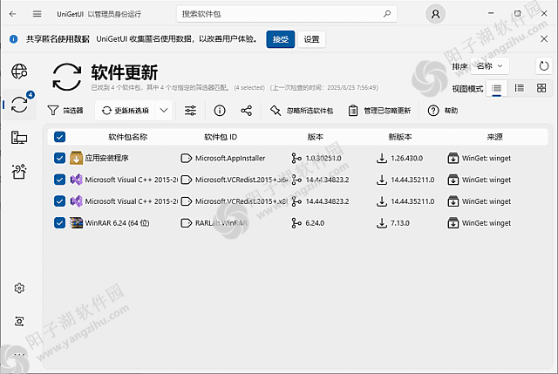Viewport: 558px width, 374px height.
Task: Open installation options sliders icon
Action: click(x=190, y=111)
